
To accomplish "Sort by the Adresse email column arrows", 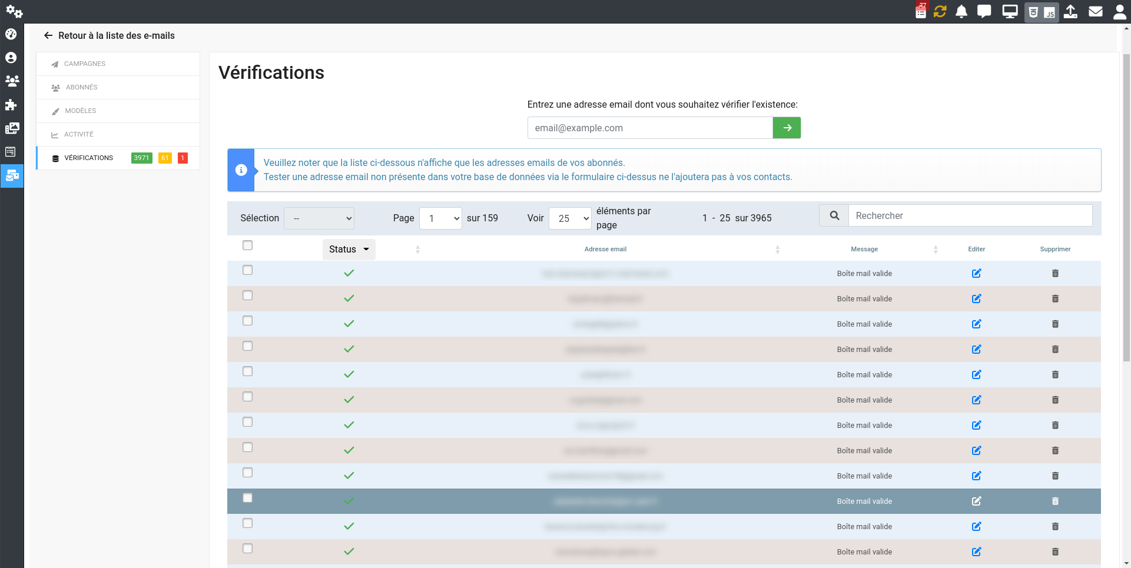I will [777, 250].
